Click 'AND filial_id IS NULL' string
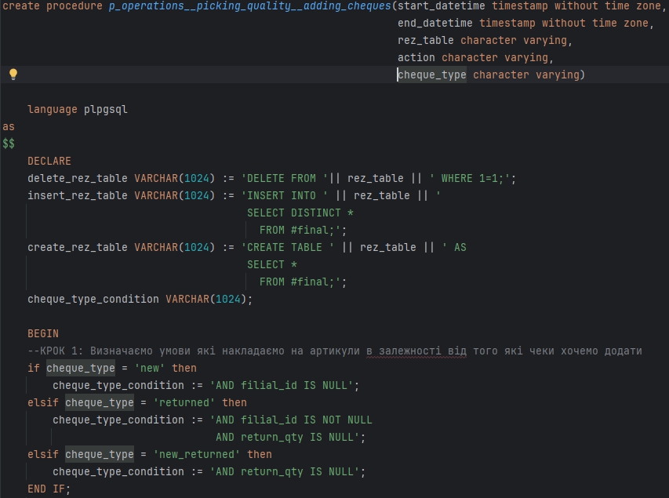Screen dimensions: 669x498 [282, 385]
